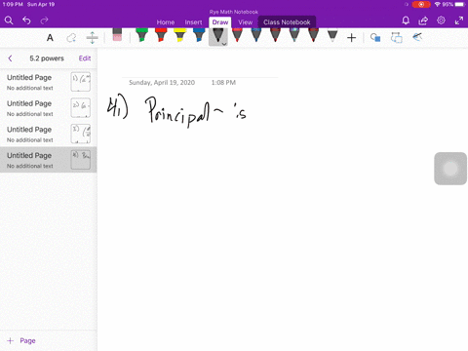This screenshot has height=351, width=468.
Task: Select the Lasso Select tool
Action: coord(71,38)
